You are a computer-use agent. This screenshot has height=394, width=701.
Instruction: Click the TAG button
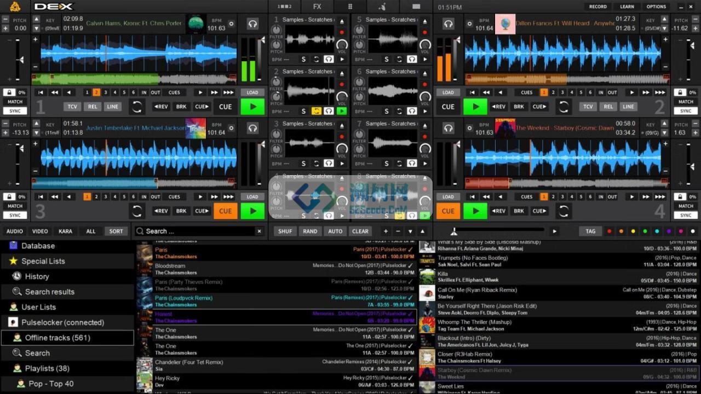point(590,231)
